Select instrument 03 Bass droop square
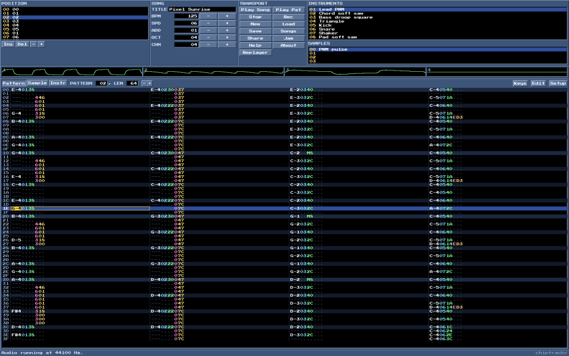569x356 pixels. coord(437,17)
